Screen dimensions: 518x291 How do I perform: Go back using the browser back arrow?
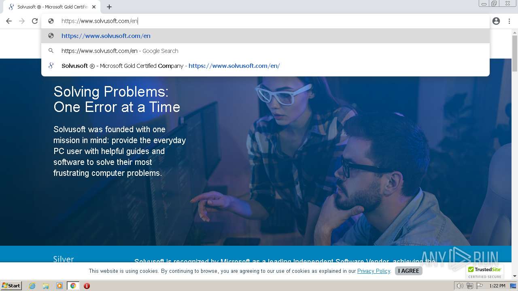tap(9, 21)
